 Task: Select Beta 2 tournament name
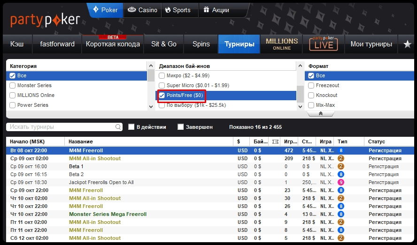77,174
